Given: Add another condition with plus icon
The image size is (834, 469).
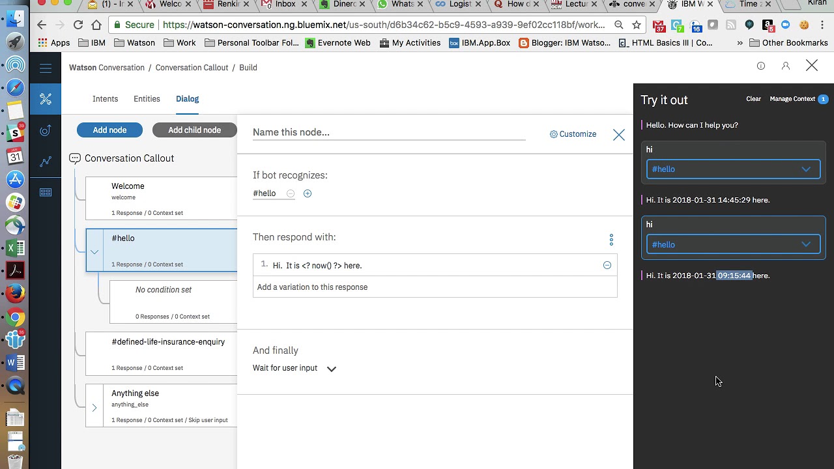Looking at the screenshot, I should pos(308,193).
